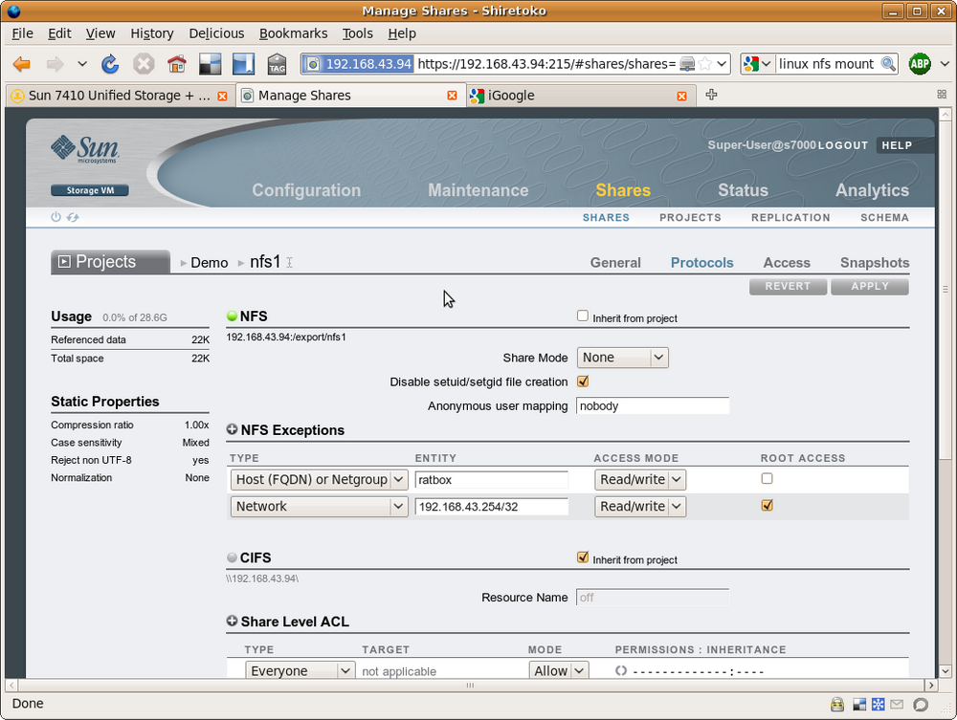Click the REVERT button
Screen dimensions: 957x720
[x=788, y=287]
